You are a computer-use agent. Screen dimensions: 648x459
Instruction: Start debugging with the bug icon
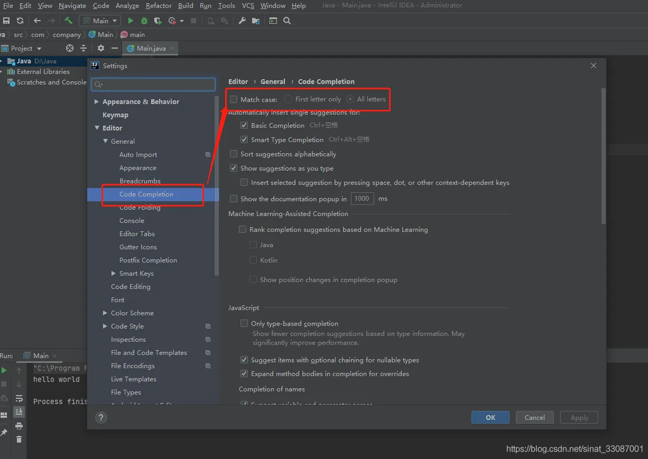(x=144, y=21)
